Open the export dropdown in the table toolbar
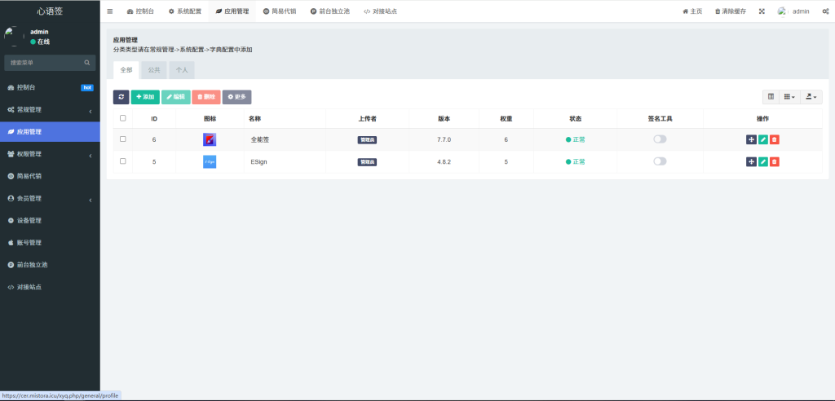This screenshot has height=401, width=835. click(811, 97)
